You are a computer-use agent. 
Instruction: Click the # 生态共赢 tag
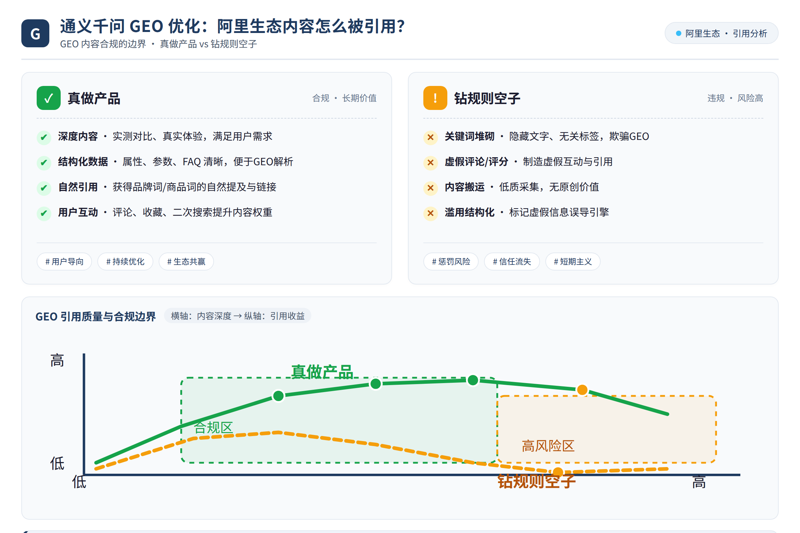tap(186, 262)
